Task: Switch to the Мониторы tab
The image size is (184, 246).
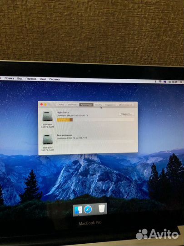Action: [x=72, y=105]
